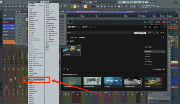Open the Harmonic Bloom instrument card
This screenshot has width=180, height=104.
[92, 82]
